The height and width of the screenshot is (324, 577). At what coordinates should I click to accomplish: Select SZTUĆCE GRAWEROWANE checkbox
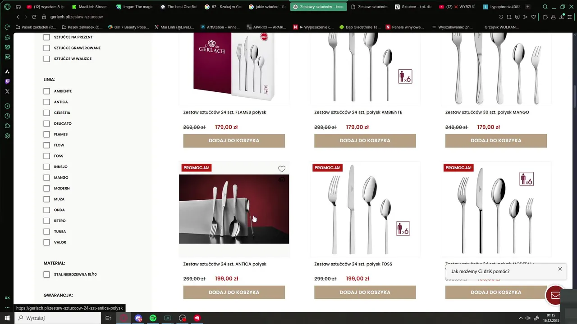coord(46,48)
